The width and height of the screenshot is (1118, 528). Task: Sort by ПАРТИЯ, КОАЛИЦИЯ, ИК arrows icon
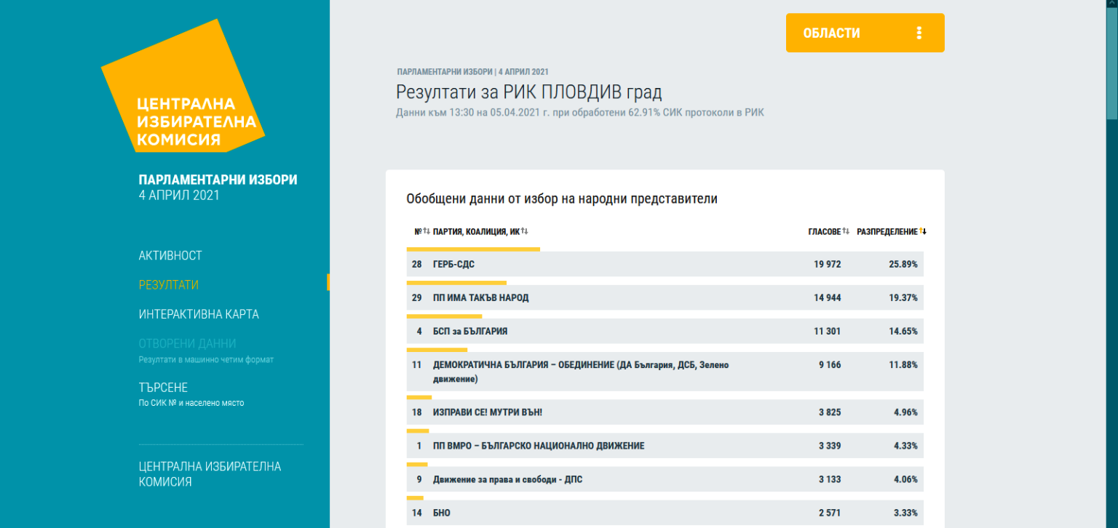coord(524,231)
